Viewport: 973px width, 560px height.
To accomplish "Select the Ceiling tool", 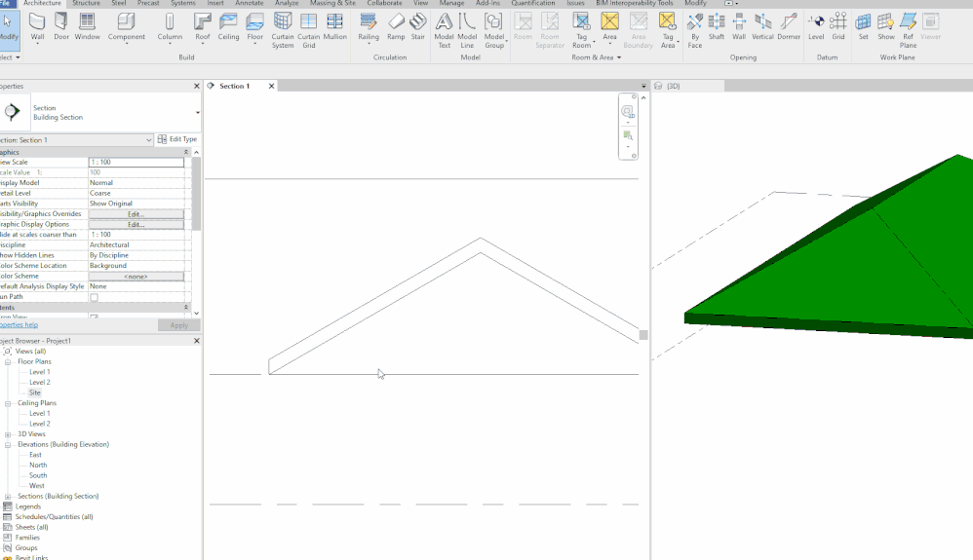I will (x=228, y=27).
